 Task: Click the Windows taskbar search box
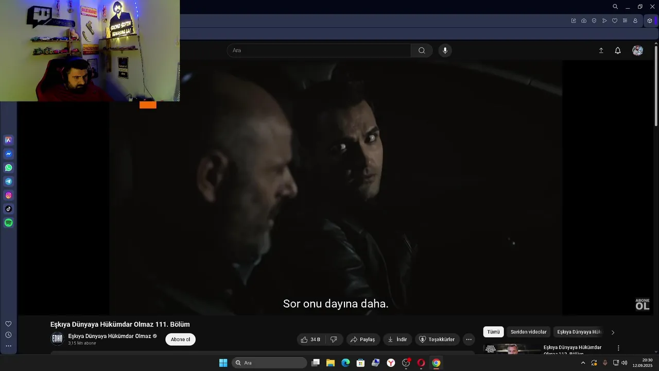point(269,363)
